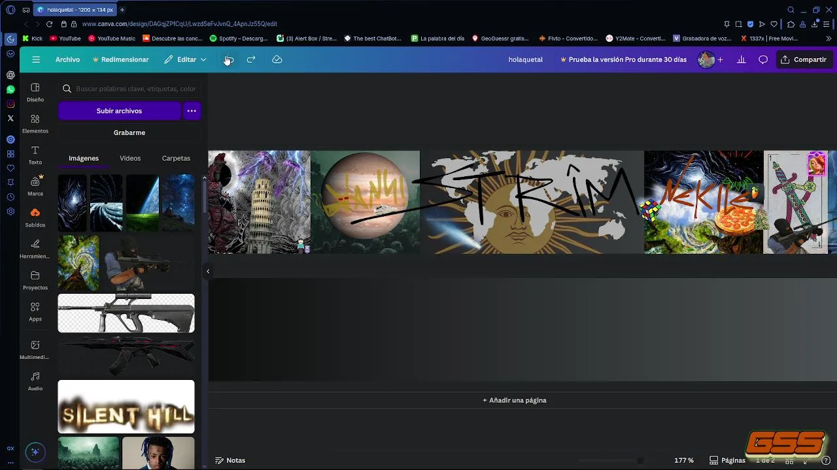Open the Notas panel
837x470 pixels.
(230, 460)
